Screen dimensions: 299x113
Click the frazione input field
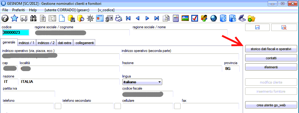(x=172, y=69)
